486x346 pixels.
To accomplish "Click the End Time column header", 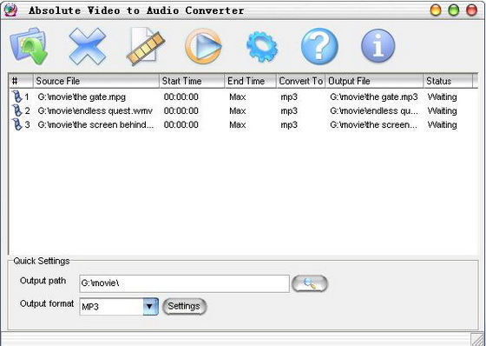I will [251, 81].
